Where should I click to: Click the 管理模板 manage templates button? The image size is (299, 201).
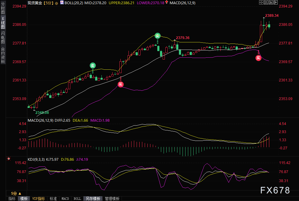click(112, 199)
